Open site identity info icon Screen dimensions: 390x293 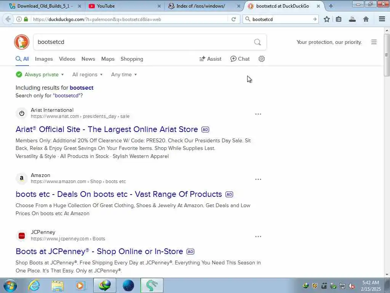[x=19, y=19]
